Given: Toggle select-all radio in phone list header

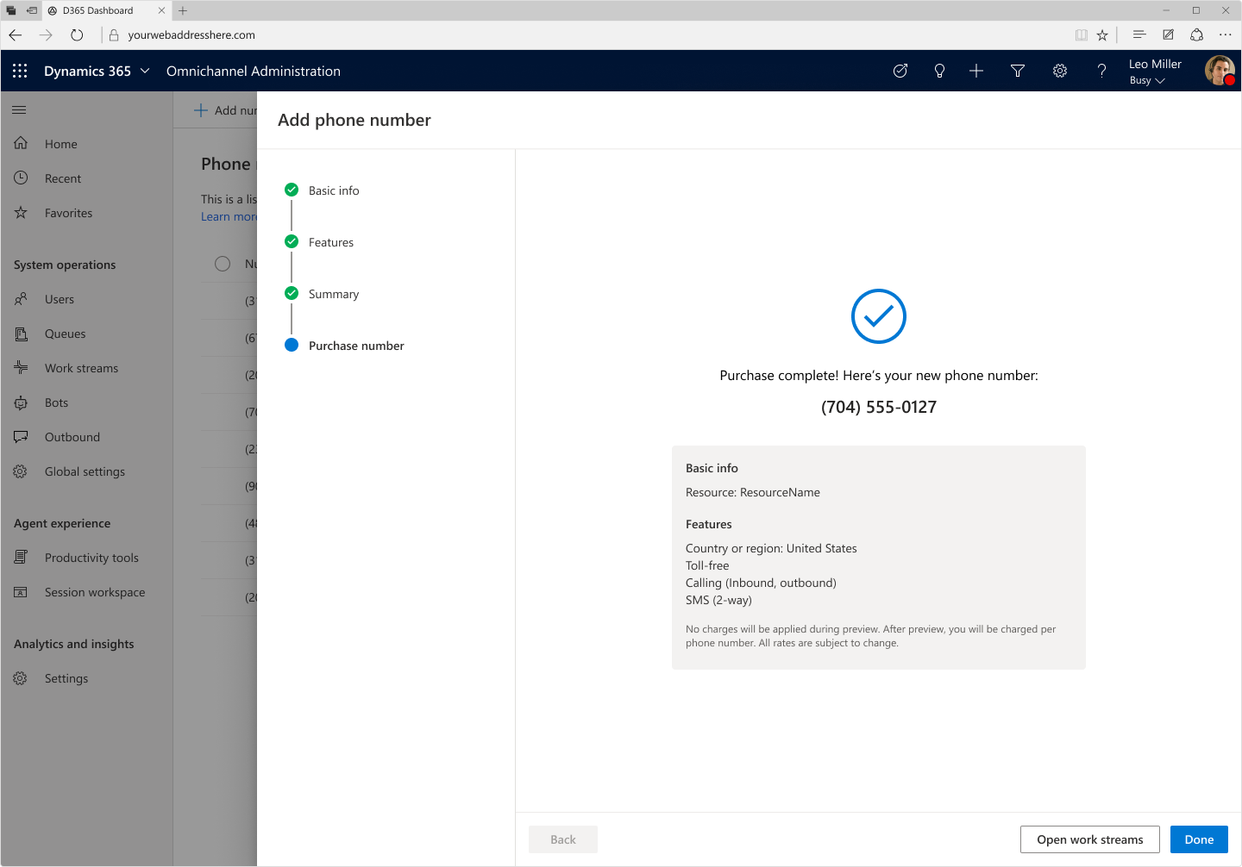Looking at the screenshot, I should pos(223,264).
